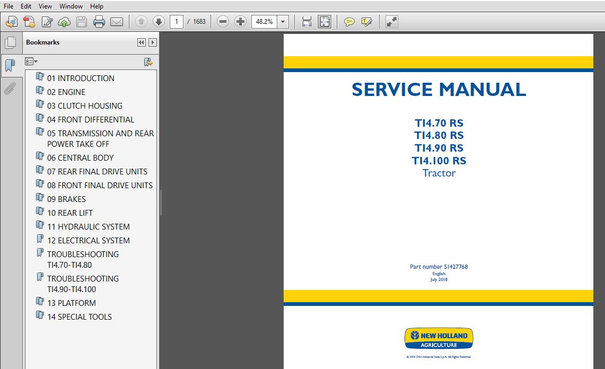Open the 11 HYDRAULIC SYSTEM bookmark

[x=89, y=227]
